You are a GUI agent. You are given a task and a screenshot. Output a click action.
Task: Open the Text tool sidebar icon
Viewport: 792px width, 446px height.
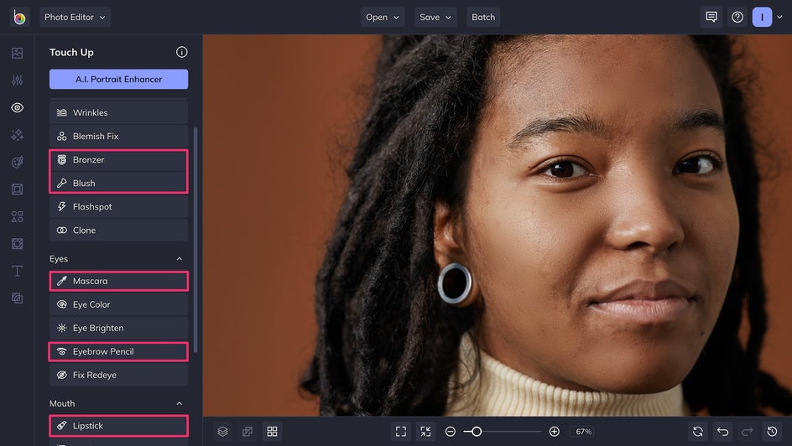pos(17,271)
